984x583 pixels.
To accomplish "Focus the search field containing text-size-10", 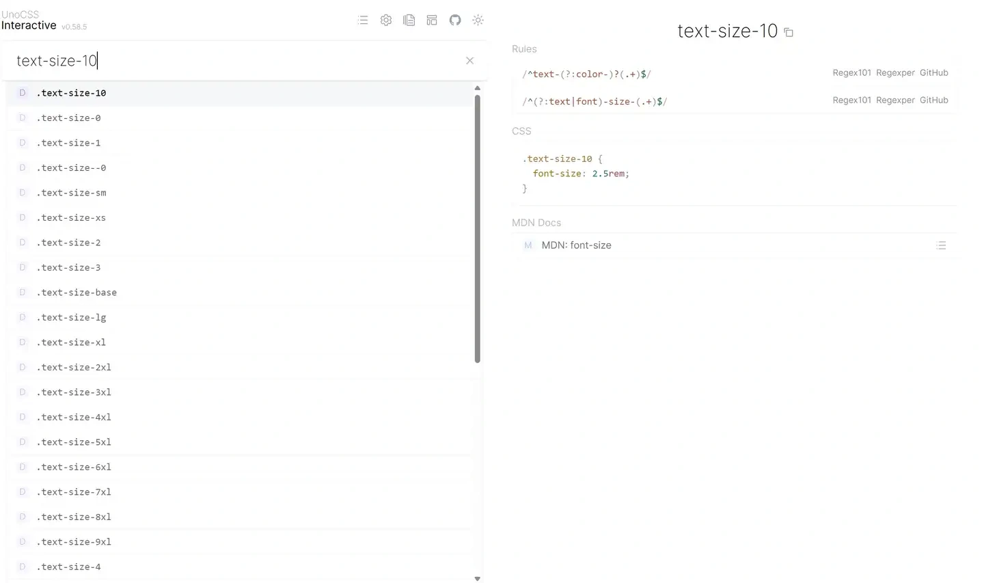I will coord(232,61).
